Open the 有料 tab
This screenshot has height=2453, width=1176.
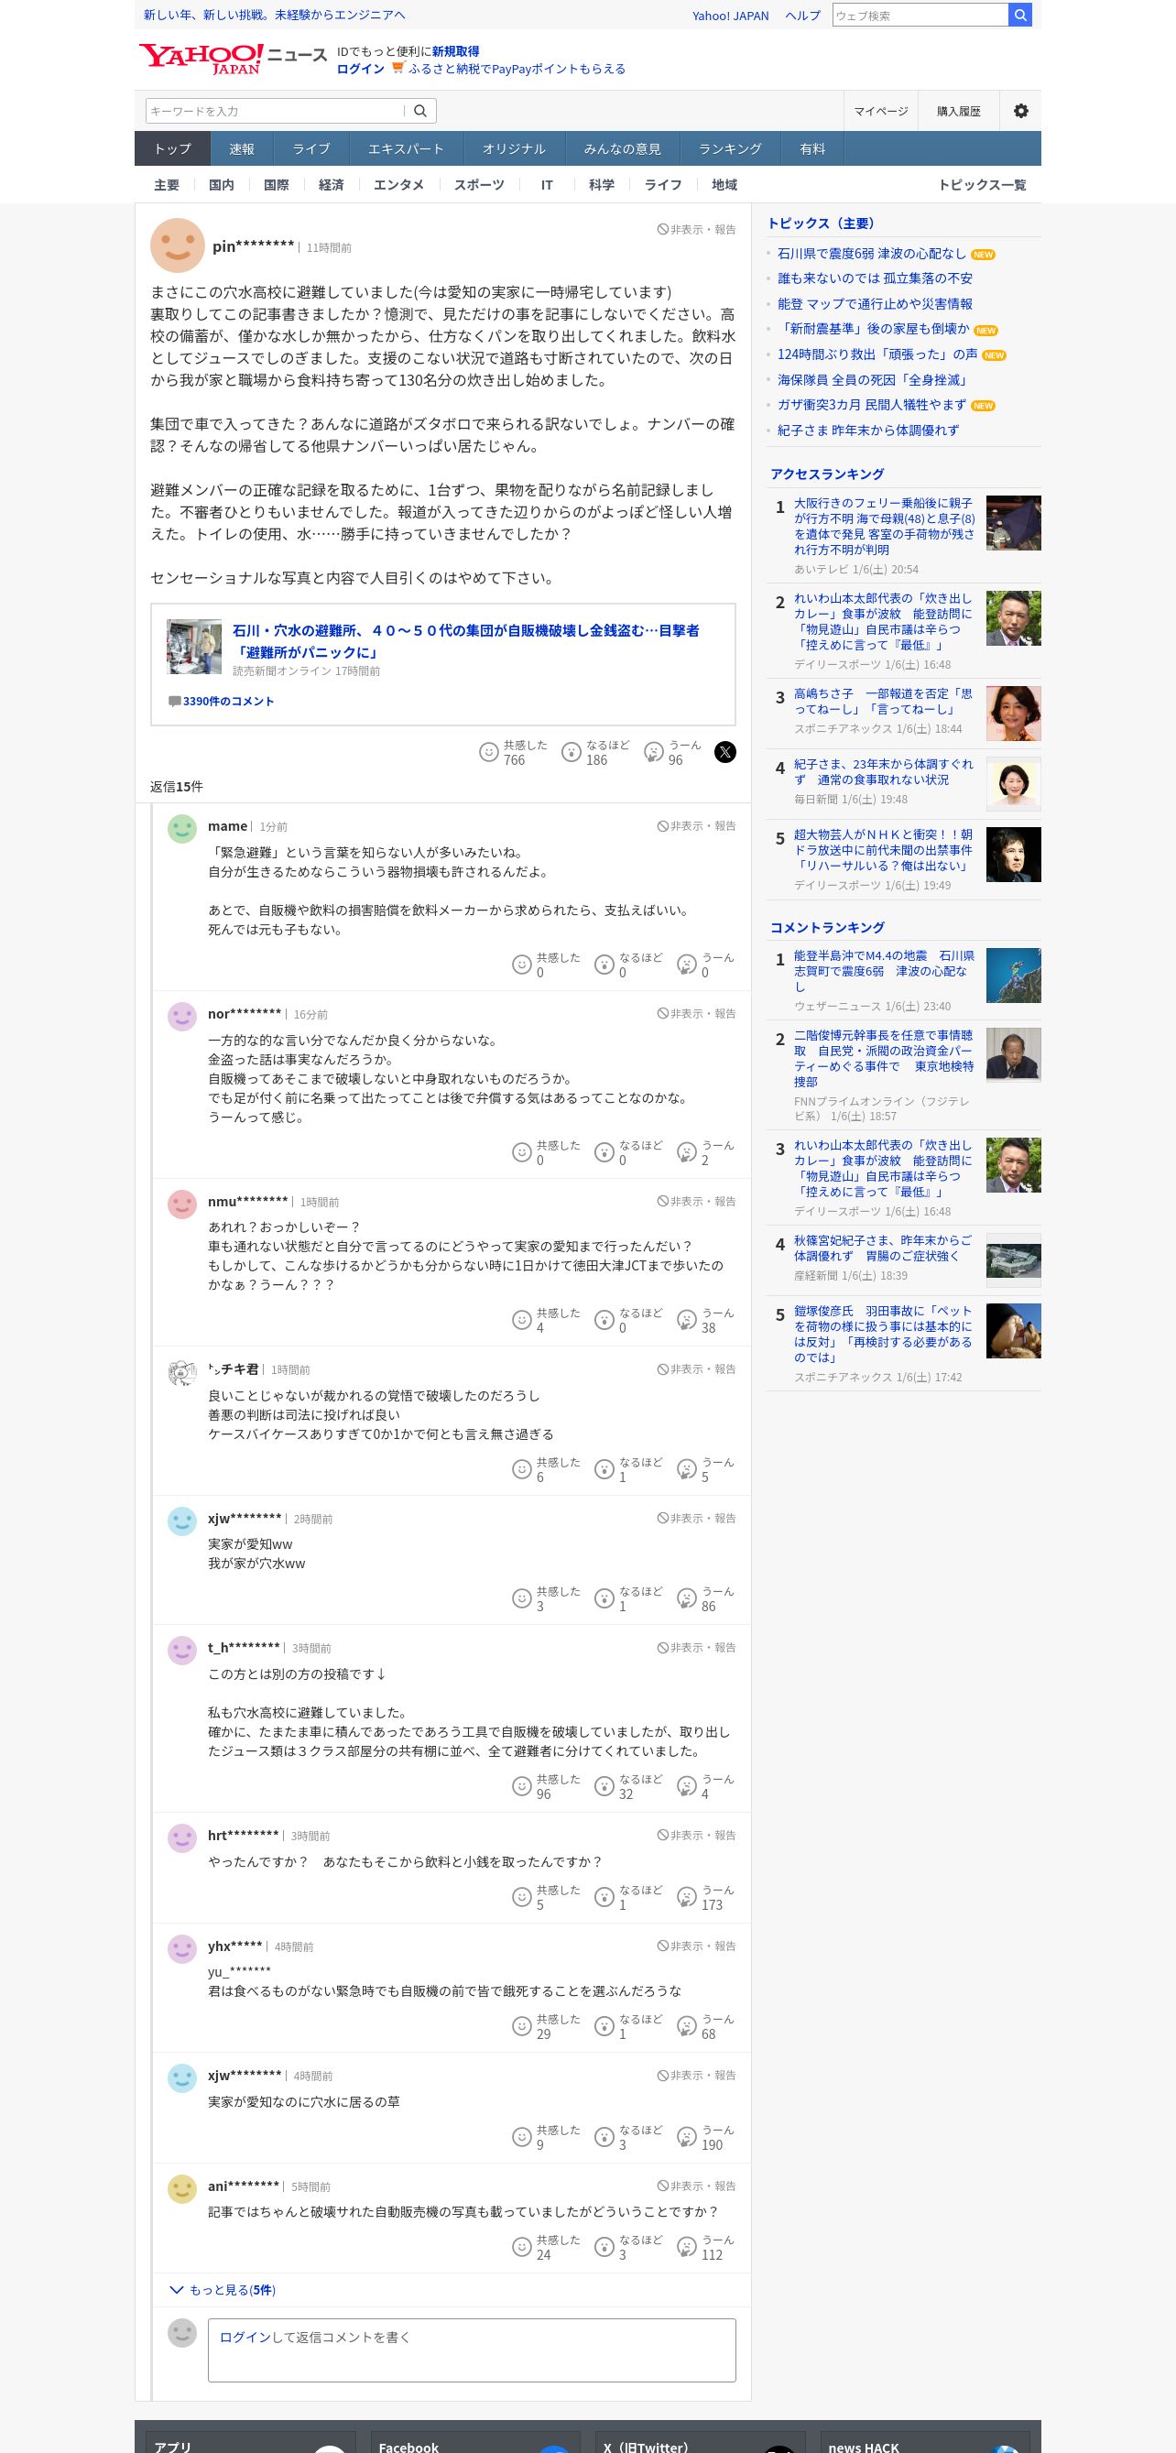point(812,148)
